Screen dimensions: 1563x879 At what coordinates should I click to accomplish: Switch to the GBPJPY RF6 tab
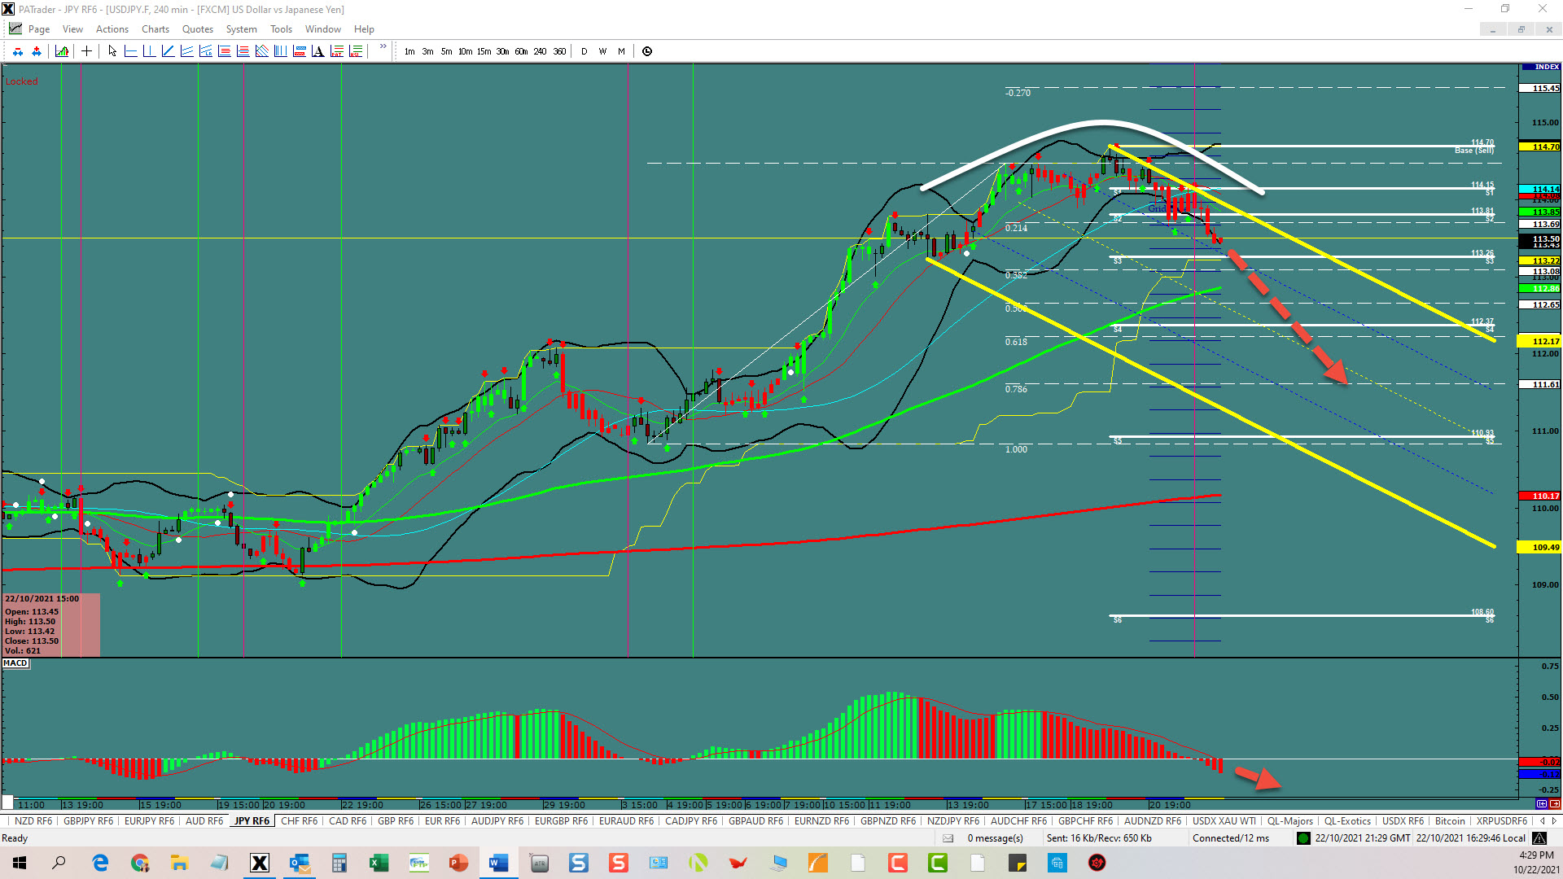pyautogui.click(x=89, y=821)
